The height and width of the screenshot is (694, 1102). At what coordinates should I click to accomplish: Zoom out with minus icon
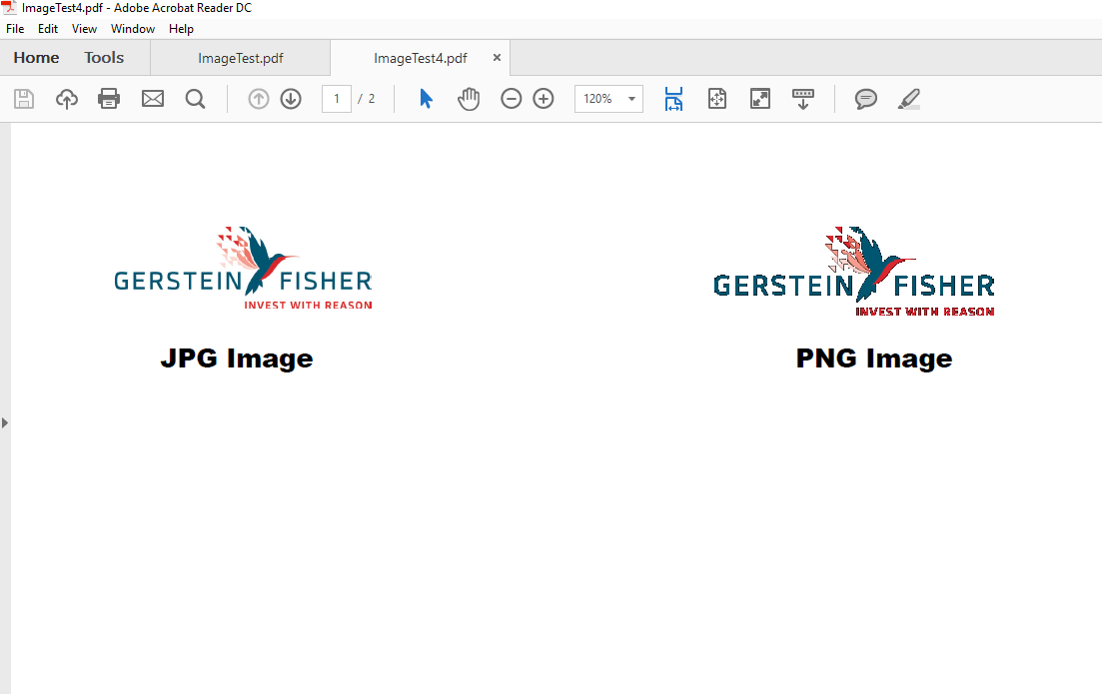pos(511,99)
